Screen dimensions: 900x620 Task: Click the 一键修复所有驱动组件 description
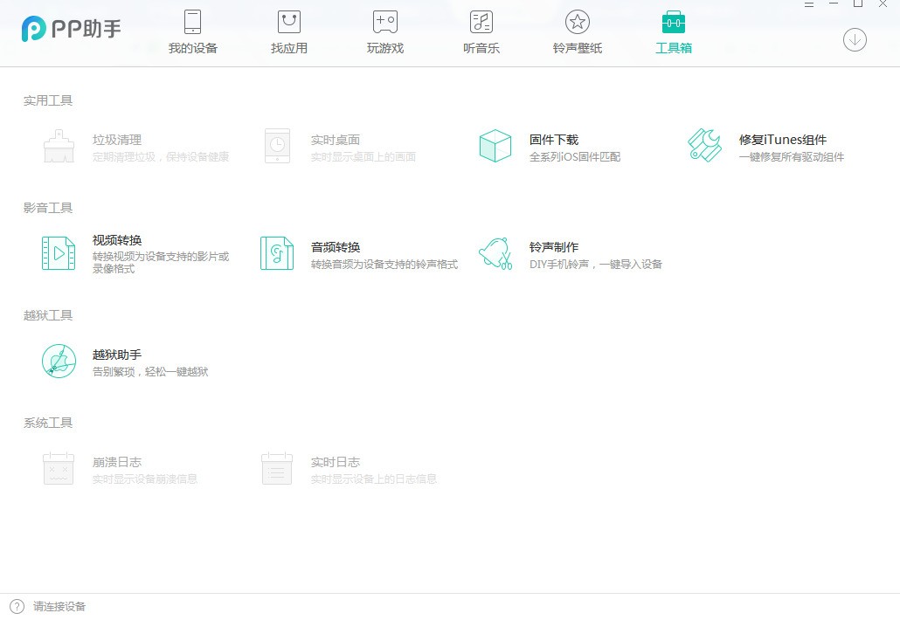coord(792,156)
